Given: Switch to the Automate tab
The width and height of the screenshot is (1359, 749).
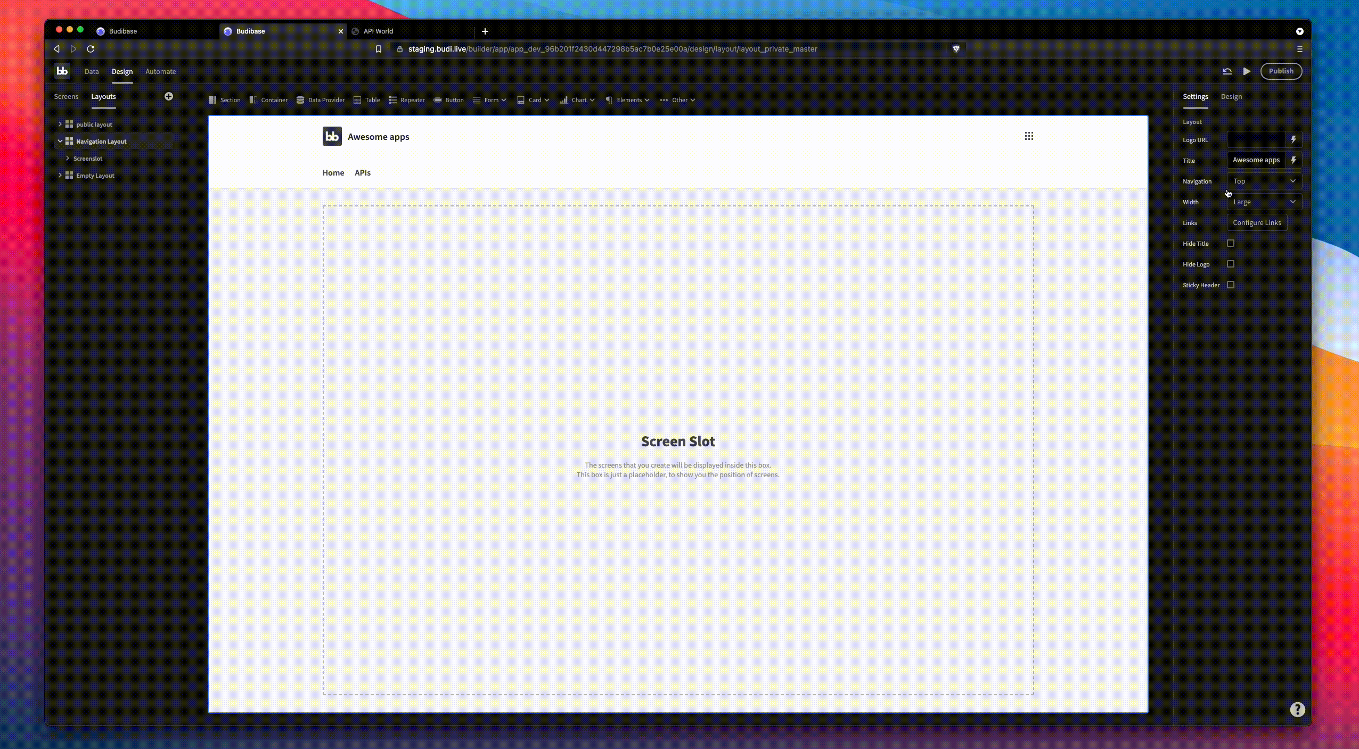Looking at the screenshot, I should point(160,71).
